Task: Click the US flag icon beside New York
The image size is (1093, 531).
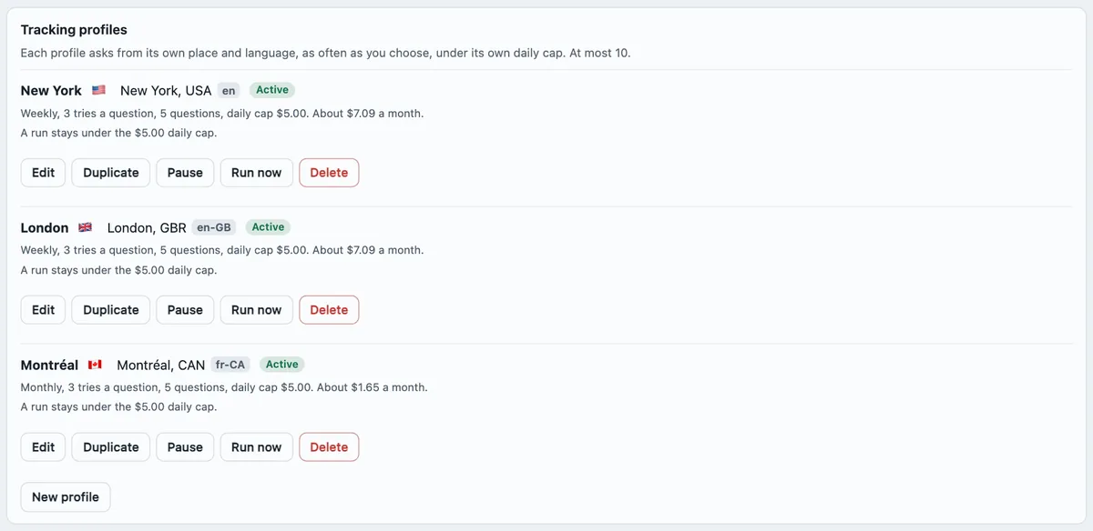Action: [x=99, y=90]
